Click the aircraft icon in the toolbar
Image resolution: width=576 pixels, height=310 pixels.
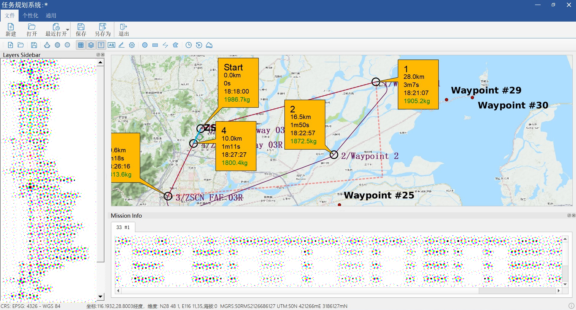tap(47, 45)
